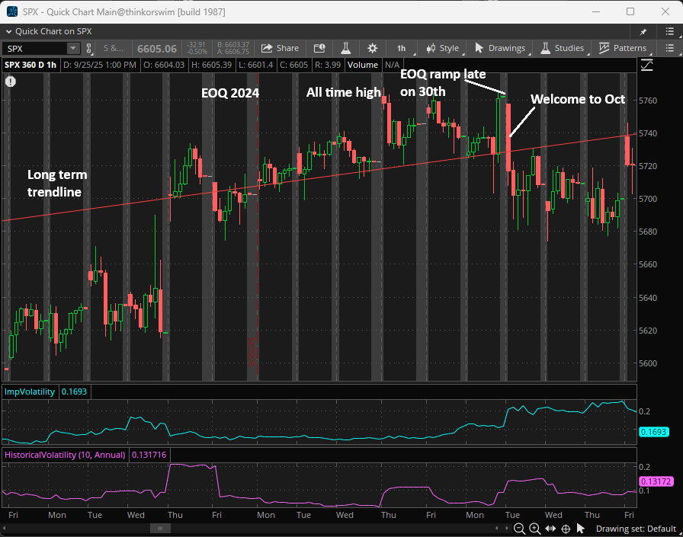Collapse the Quick Chart on SPX section
683x537 pixels.
click(8, 31)
